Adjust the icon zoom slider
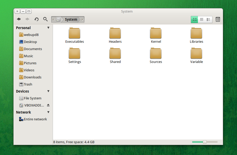Screen dimensions: 237x155 (205, 142)
